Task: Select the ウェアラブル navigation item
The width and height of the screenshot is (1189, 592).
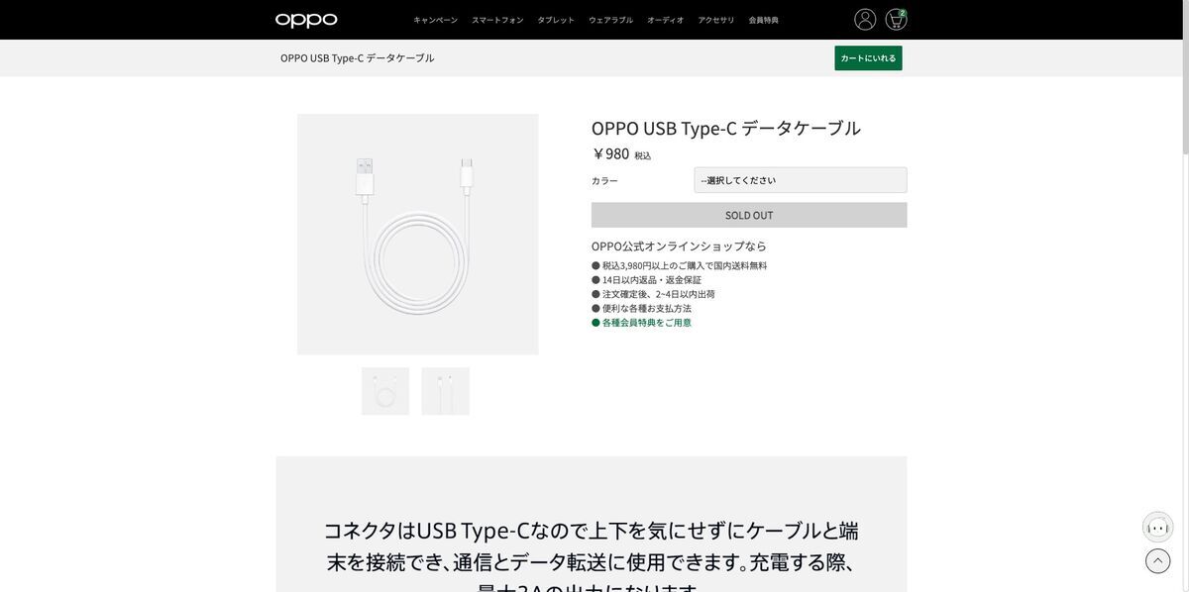Action: point(610,20)
